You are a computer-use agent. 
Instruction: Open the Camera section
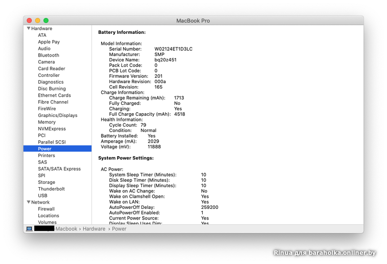(x=46, y=62)
